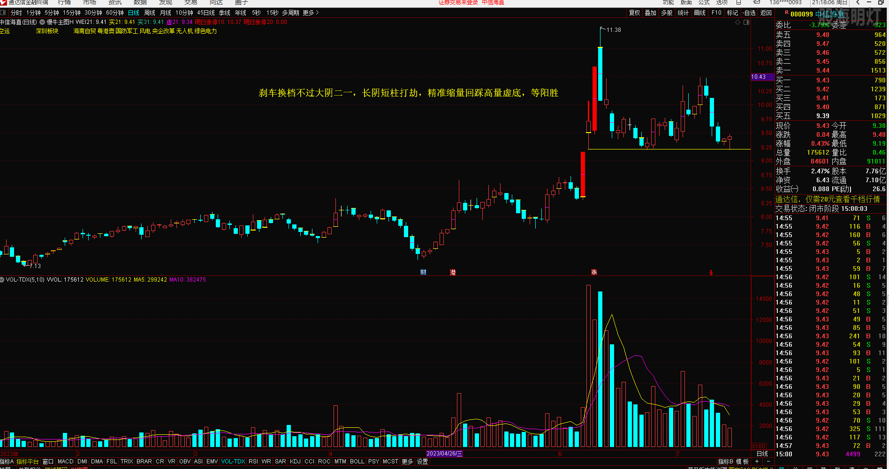Click the TDX application logo icon

[x=3, y=2]
